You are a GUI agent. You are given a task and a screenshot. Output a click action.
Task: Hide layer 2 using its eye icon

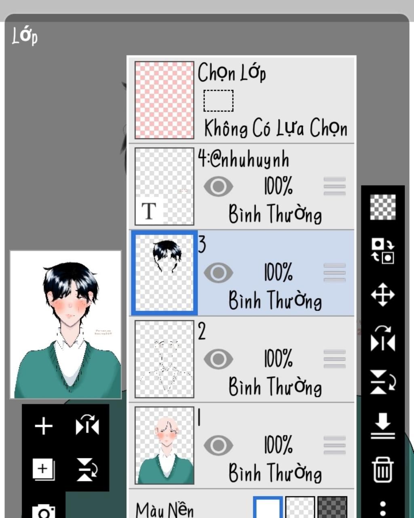point(218,359)
